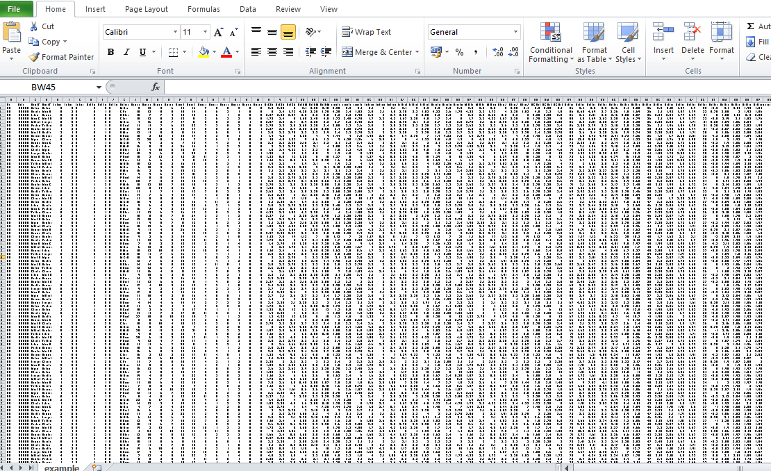Decrease decimal places
771x471 pixels.
(513, 52)
